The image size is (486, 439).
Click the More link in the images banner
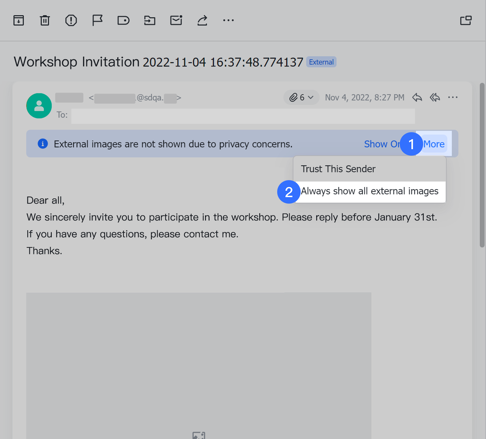[433, 144]
